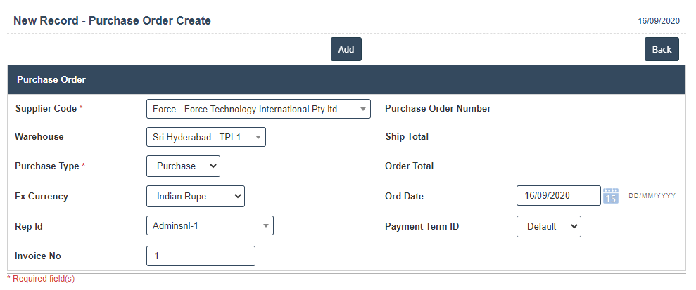This screenshot has height=290, width=696.
Task: Click the New Record page title
Action: click(112, 21)
